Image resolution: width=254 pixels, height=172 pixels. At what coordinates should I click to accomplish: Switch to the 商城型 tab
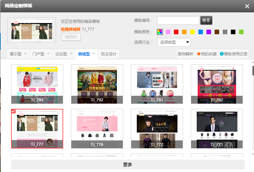click(x=84, y=54)
